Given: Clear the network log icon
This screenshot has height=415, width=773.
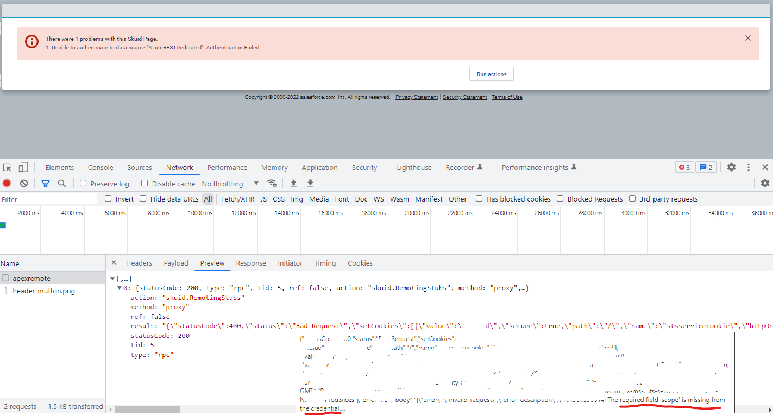Looking at the screenshot, I should [x=24, y=184].
